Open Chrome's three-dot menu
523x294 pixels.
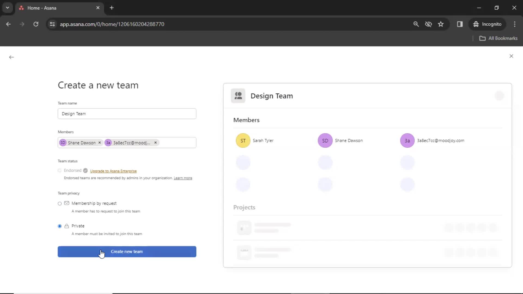(515, 24)
